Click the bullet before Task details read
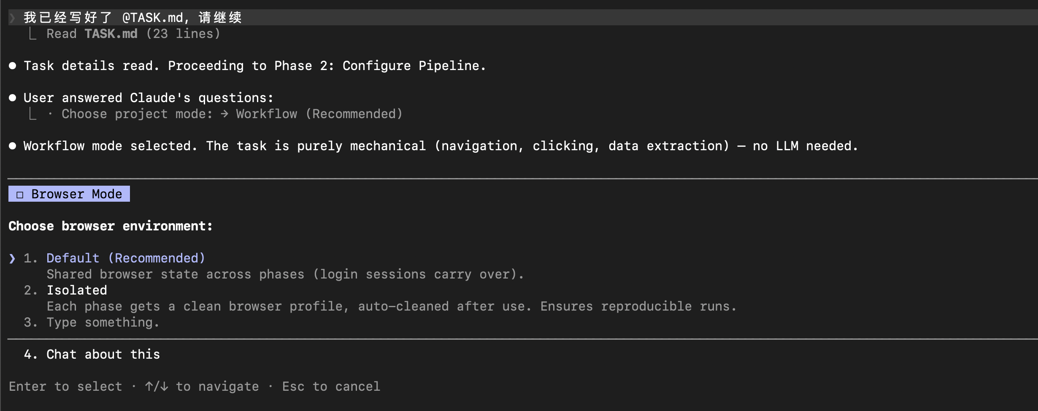The height and width of the screenshot is (411, 1038). (13, 66)
